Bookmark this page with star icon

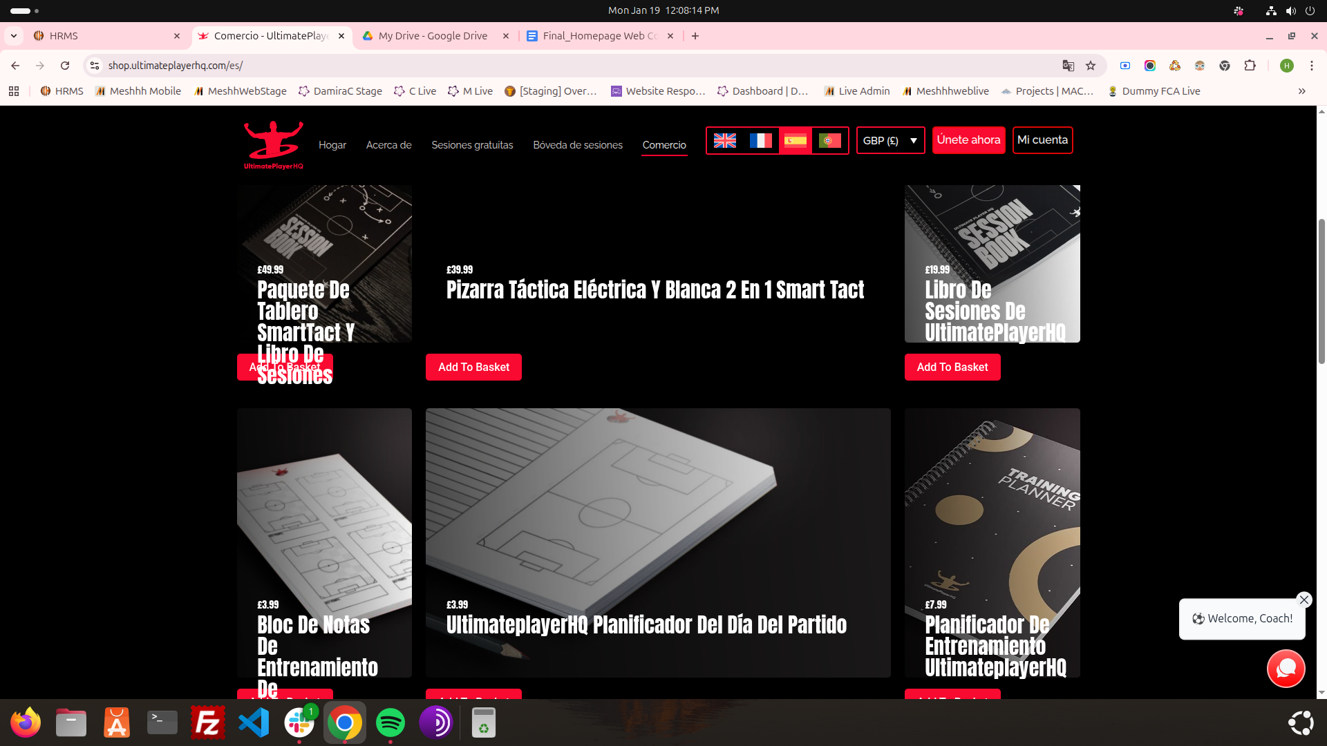1091,66
